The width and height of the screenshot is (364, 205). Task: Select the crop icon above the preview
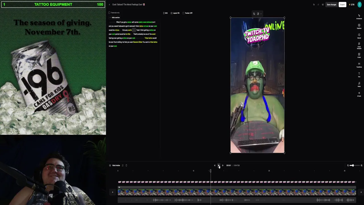pyautogui.click(x=254, y=14)
